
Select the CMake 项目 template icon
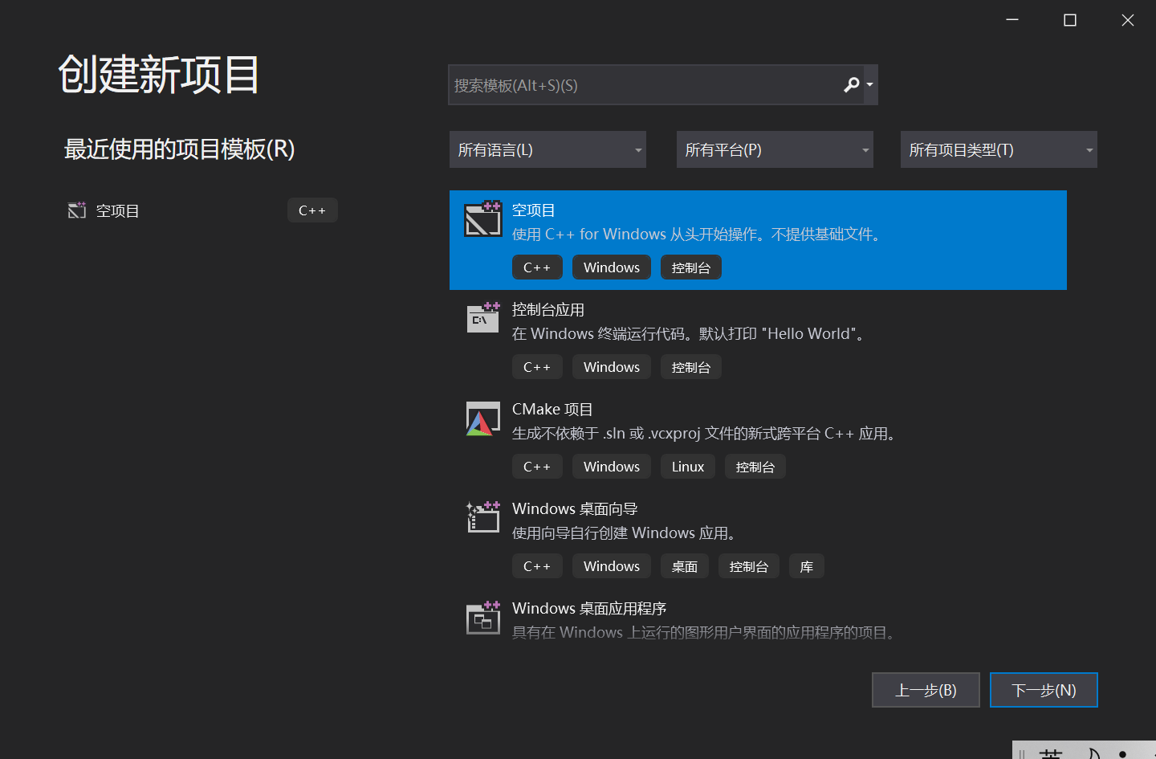point(483,418)
